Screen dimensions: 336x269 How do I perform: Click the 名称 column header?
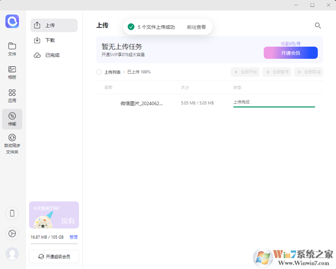click(108, 87)
